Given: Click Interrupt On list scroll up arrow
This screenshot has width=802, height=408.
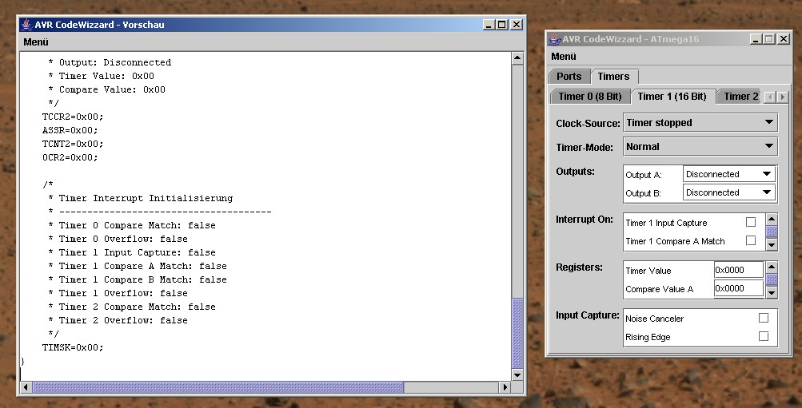Looking at the screenshot, I should (x=772, y=219).
